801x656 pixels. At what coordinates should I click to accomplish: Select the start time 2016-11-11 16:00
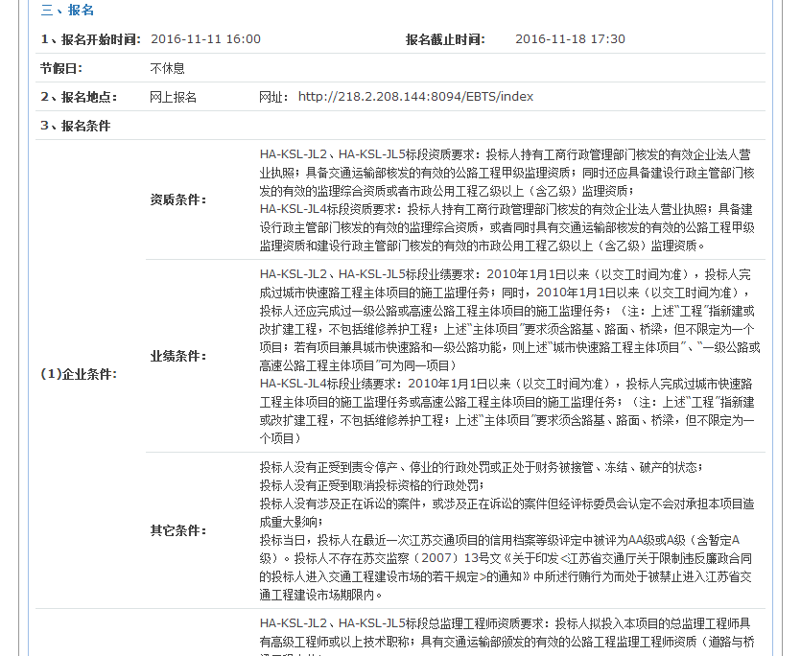point(205,39)
